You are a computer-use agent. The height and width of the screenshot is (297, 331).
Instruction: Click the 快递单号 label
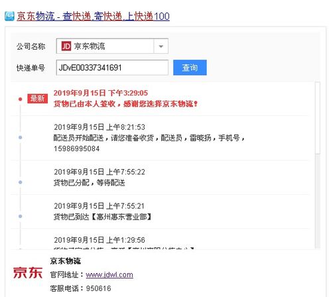coord(31,68)
